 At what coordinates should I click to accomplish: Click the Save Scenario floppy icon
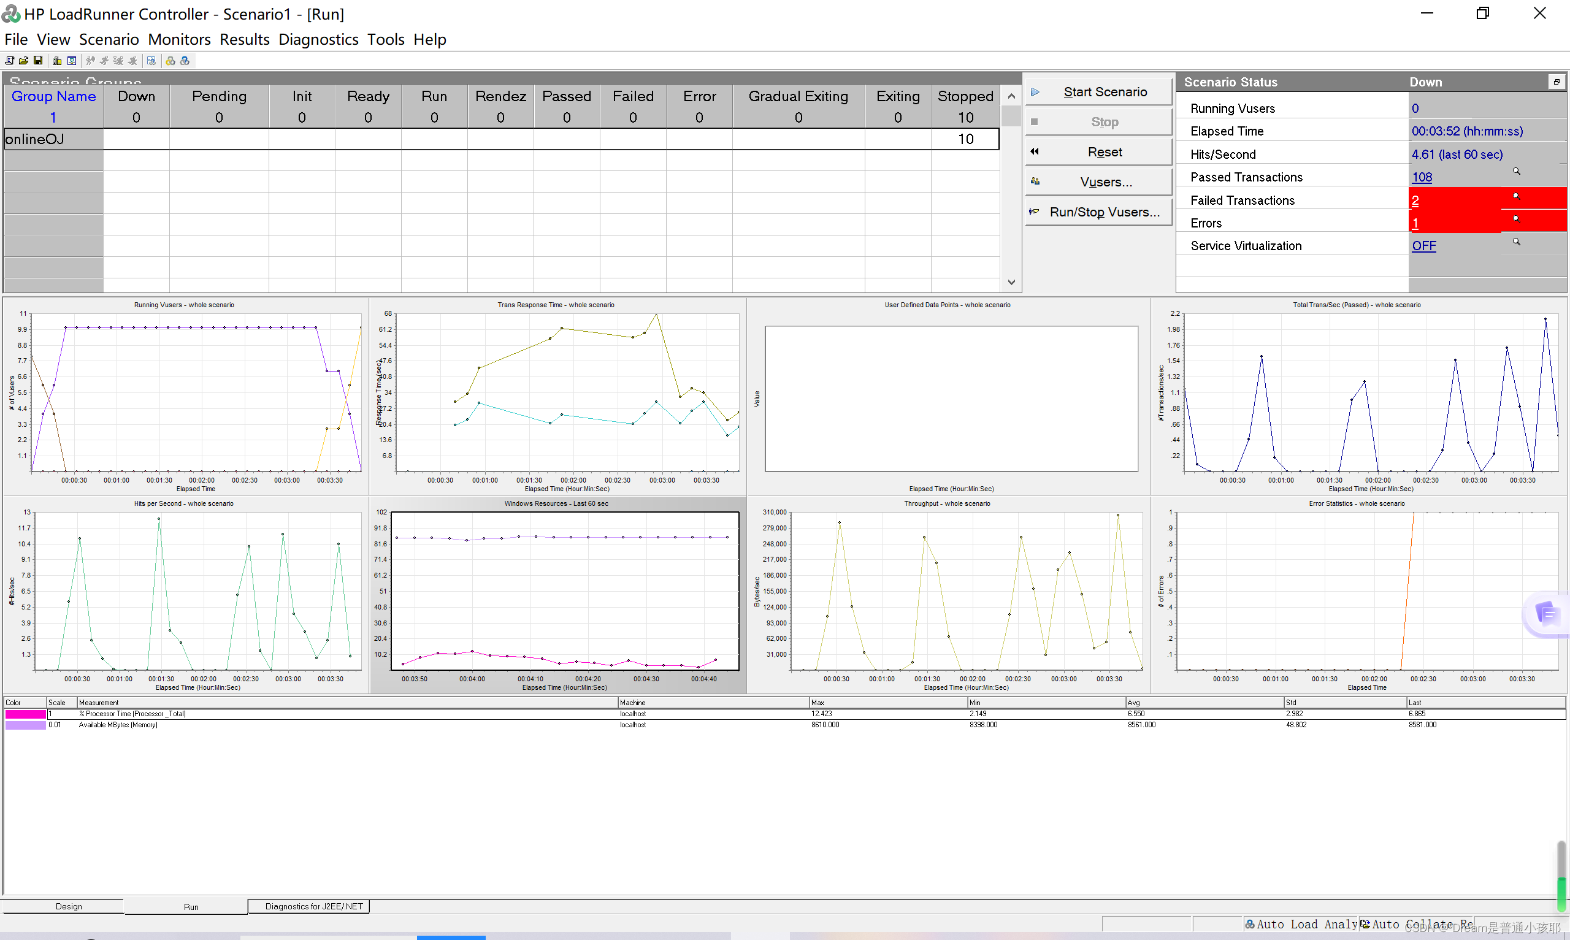tap(38, 61)
